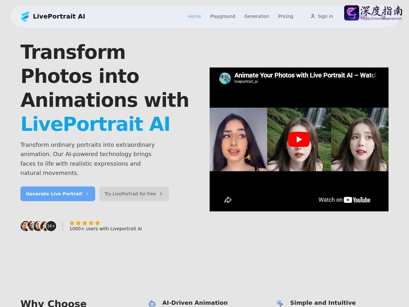Click the blue LivePortrait AI hero heading
The height and width of the screenshot is (307, 409).
click(95, 124)
